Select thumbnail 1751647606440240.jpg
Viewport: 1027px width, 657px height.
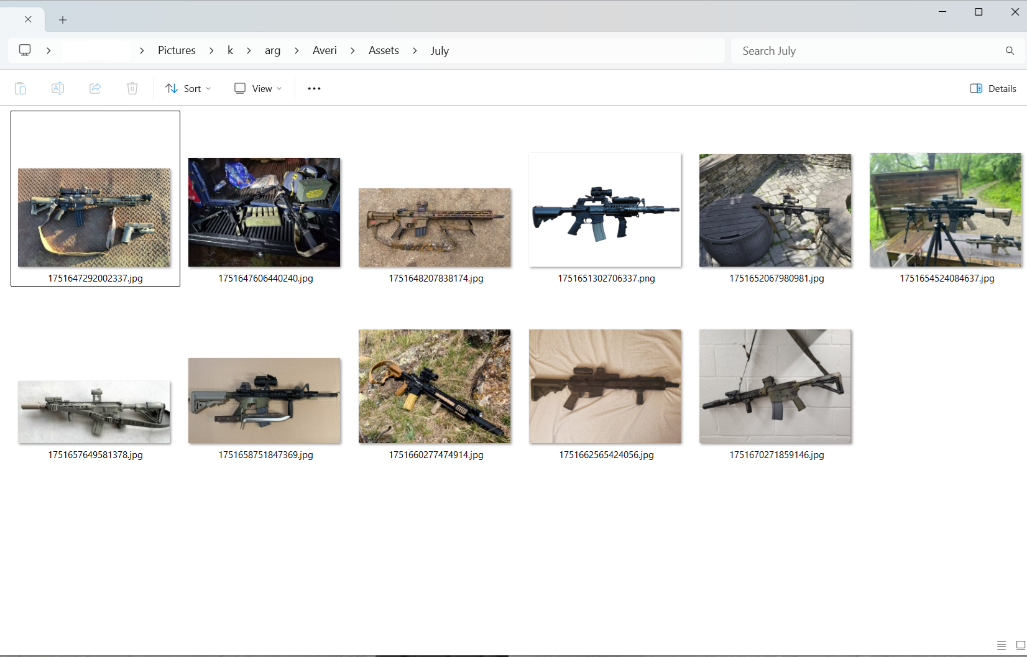tap(264, 212)
